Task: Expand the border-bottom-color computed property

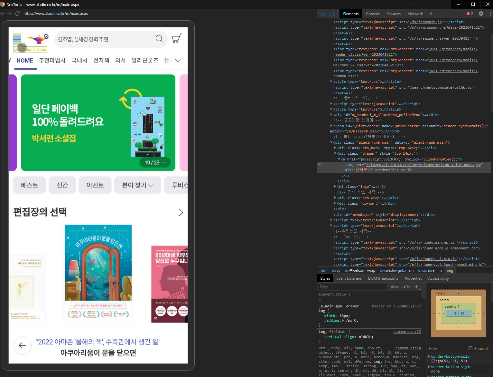Action: point(429,356)
